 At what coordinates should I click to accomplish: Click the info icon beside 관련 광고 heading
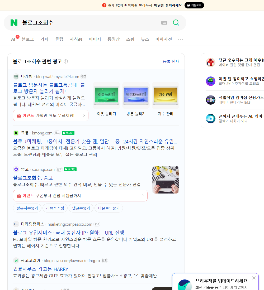[x=66, y=61]
